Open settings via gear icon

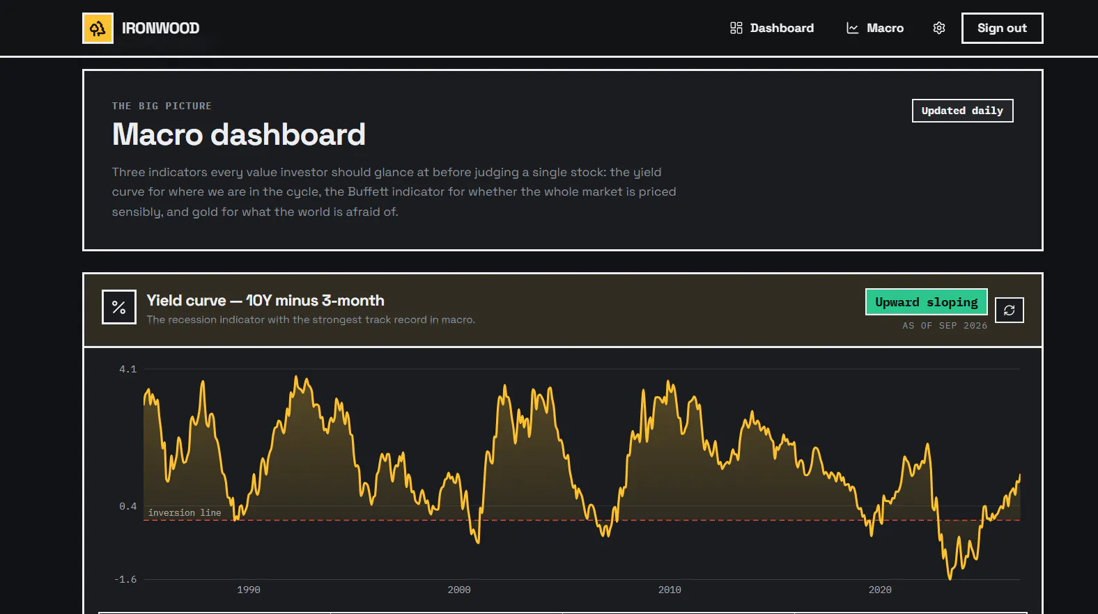coord(939,28)
